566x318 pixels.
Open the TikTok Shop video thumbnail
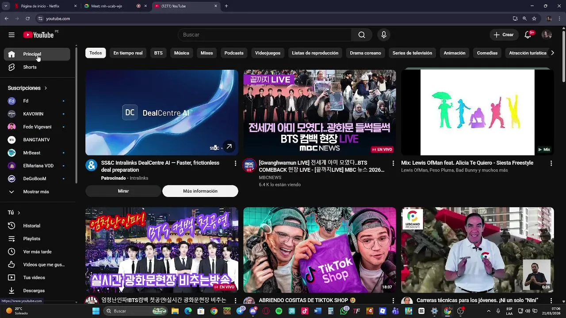[x=320, y=250]
